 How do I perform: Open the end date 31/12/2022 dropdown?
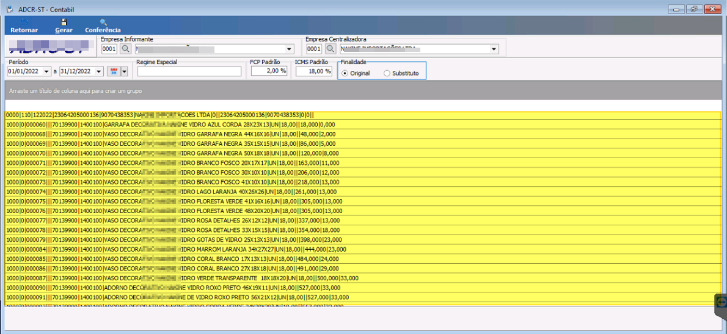[99, 71]
